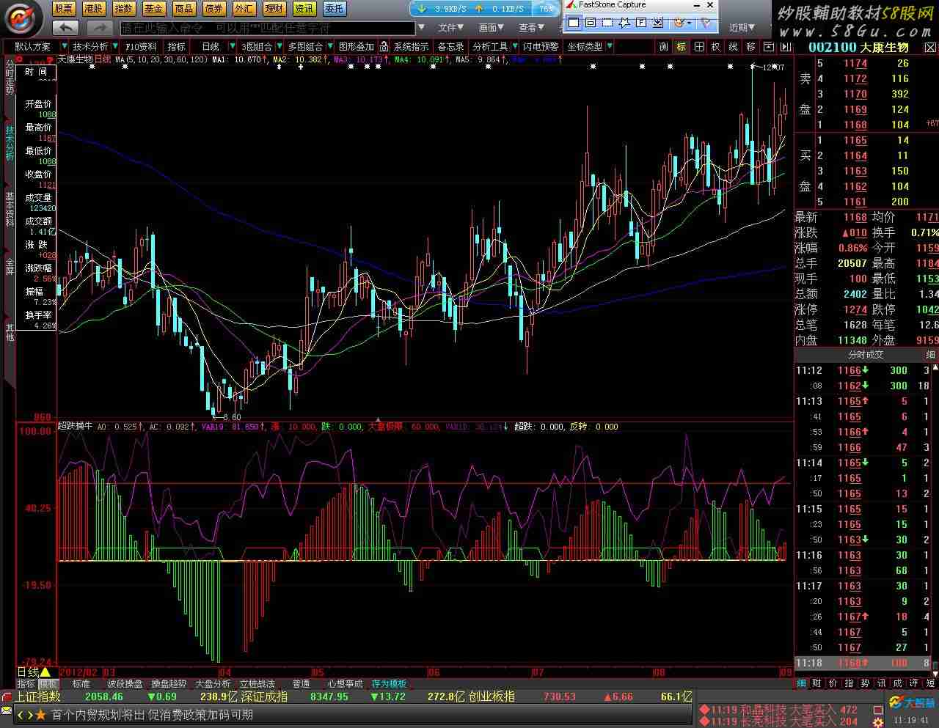Click the lock icon beside 图形叠加
939x728 pixels.
point(383,46)
